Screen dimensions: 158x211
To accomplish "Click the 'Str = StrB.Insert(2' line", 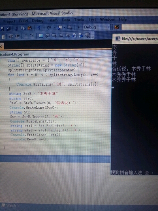I will pyautogui.click(x=37, y=116).
